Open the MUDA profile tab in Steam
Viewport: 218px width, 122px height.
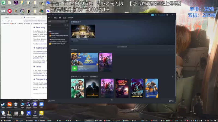coord(70,18)
